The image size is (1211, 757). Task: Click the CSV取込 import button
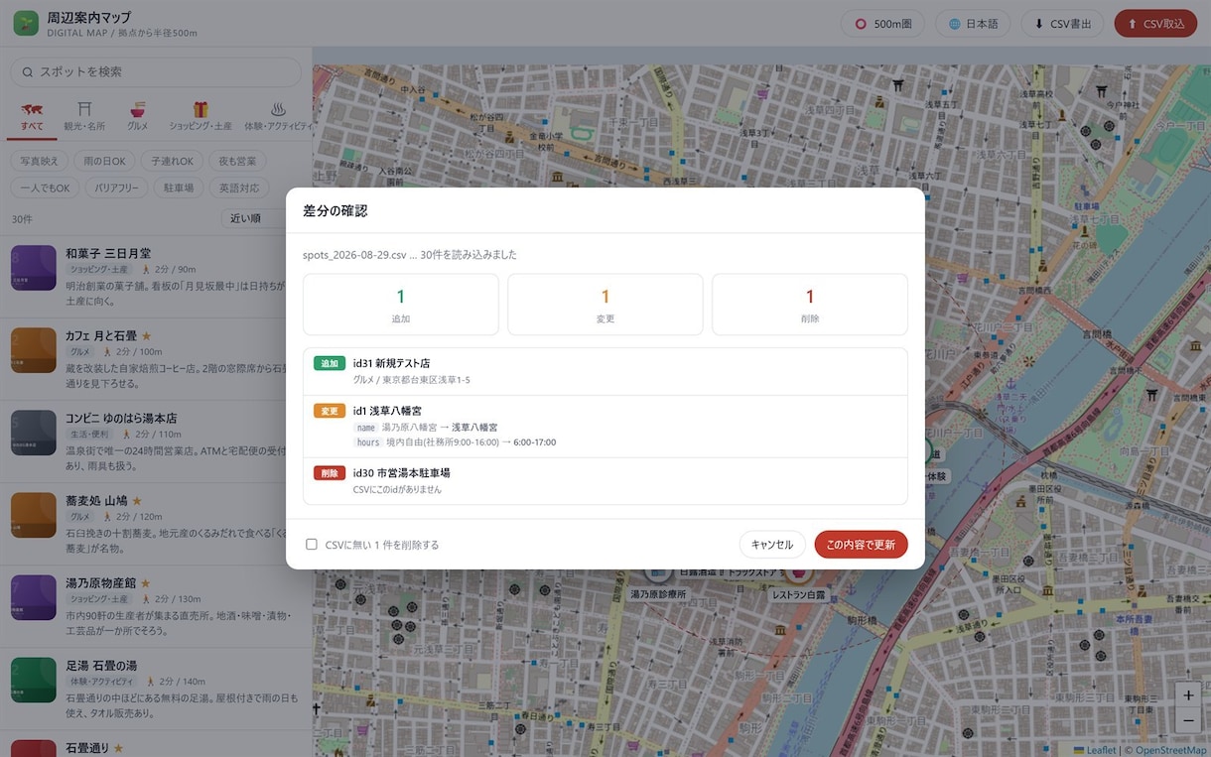click(1155, 24)
